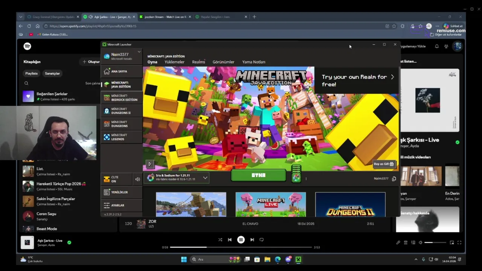Open the Iris & Sodium installation dropdown

(x=177, y=177)
